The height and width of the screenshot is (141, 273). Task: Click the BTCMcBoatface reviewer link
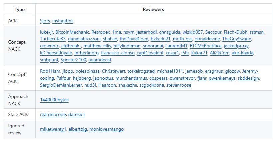pos(206,46)
